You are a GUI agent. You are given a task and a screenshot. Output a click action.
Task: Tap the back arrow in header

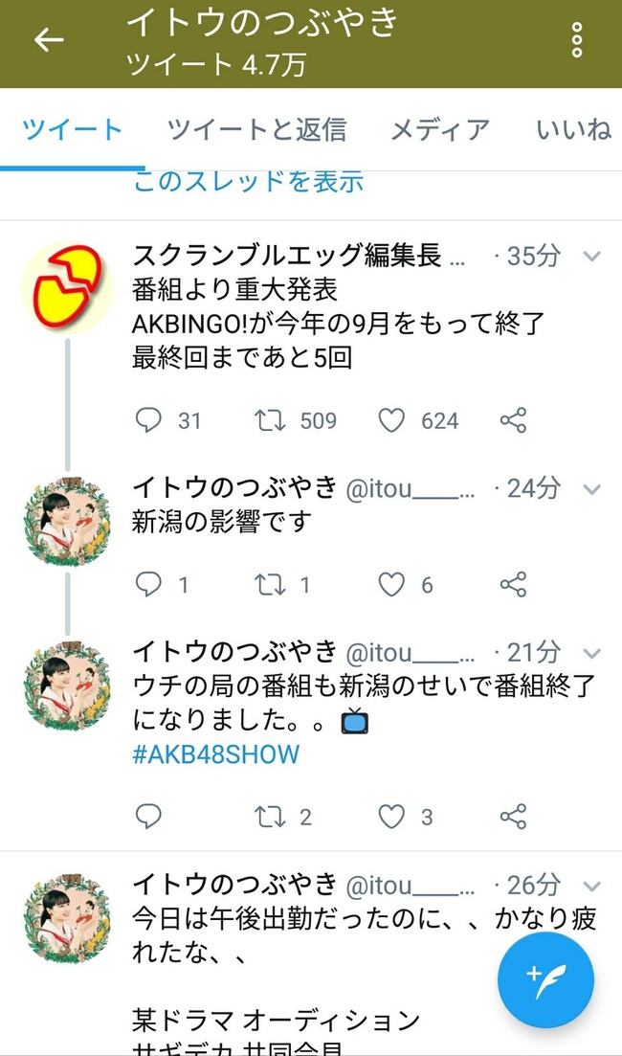pyautogui.click(x=49, y=39)
